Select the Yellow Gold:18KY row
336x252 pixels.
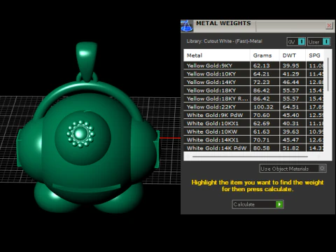tap(253, 90)
